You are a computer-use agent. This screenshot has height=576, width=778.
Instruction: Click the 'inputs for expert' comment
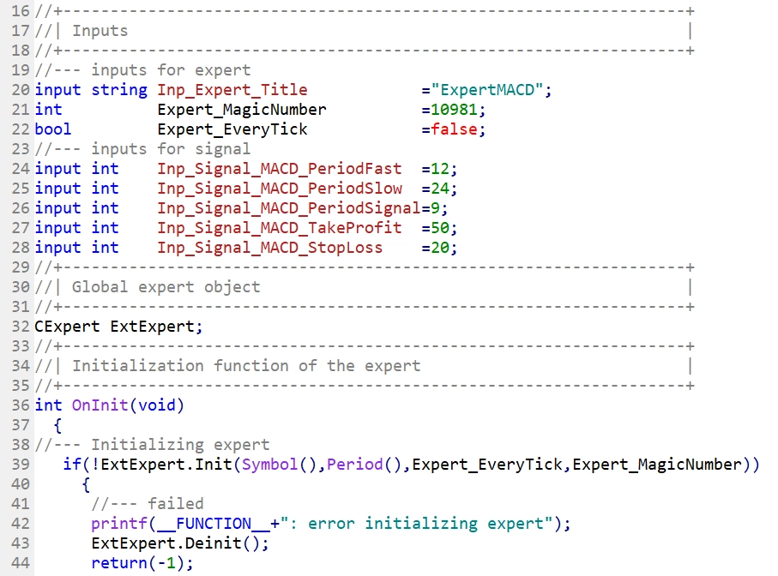click(171, 70)
